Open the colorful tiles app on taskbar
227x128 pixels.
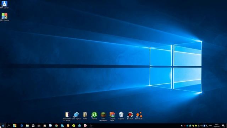(x=15, y=126)
